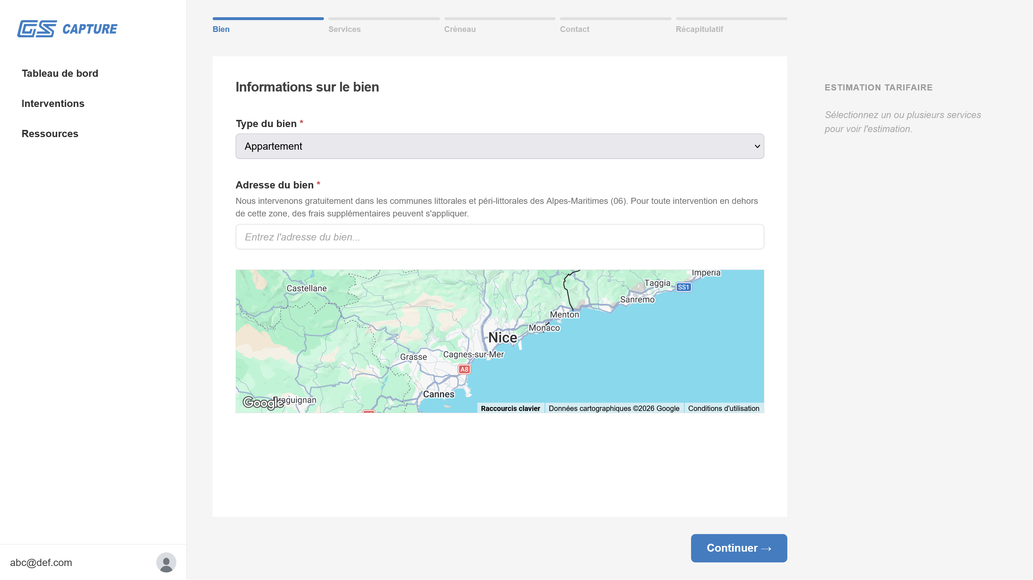The width and height of the screenshot is (1033, 580).
Task: Jump to the Contact step
Action: [x=574, y=29]
